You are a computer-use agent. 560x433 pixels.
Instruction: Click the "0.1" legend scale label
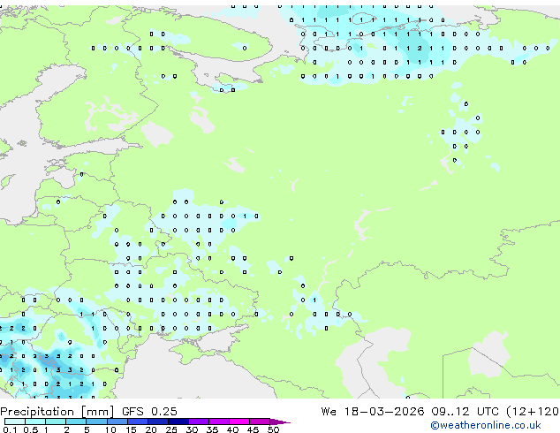pyautogui.click(x=10, y=429)
